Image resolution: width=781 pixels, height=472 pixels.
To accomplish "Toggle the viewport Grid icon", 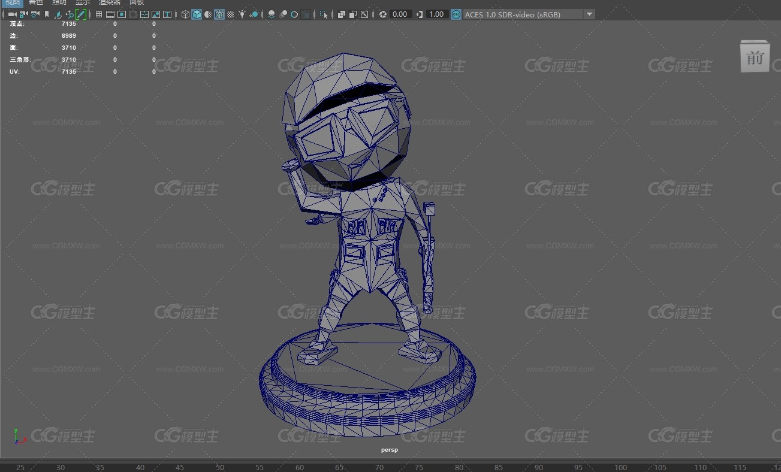I will tap(99, 14).
